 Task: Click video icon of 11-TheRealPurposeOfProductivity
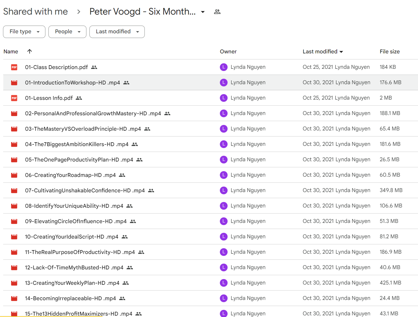click(x=14, y=252)
